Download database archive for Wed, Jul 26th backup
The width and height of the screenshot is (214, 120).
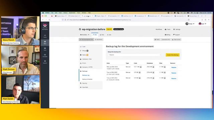pos(153,67)
